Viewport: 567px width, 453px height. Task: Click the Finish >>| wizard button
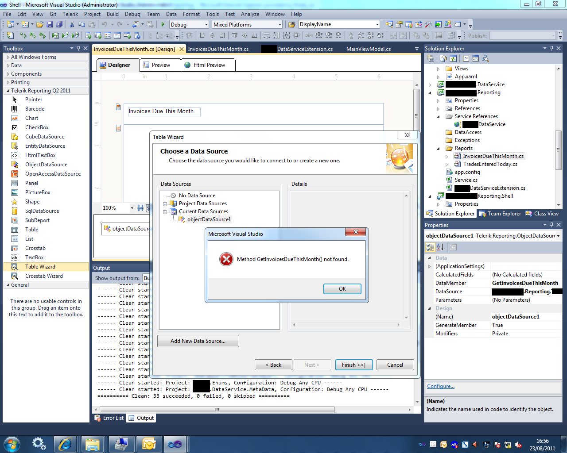point(353,365)
